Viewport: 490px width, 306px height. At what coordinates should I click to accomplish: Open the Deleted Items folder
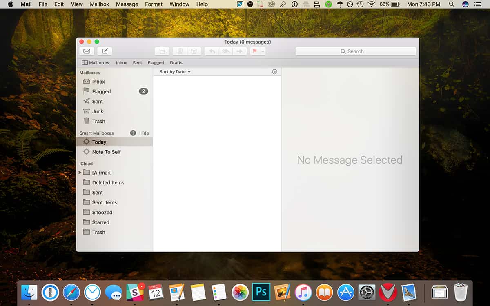coord(114,182)
